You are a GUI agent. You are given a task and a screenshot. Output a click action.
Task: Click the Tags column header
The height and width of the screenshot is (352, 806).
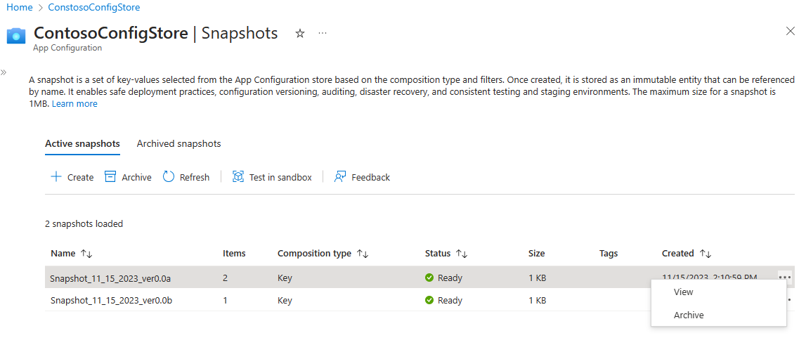tap(609, 254)
